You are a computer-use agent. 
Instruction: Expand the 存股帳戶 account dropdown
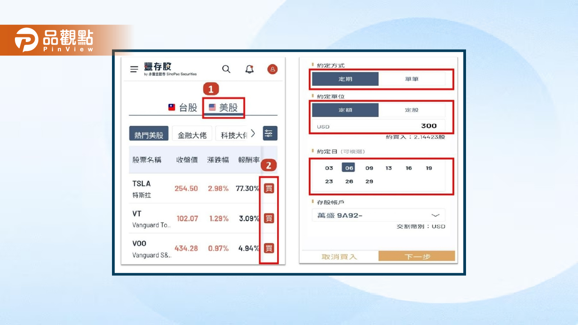[x=378, y=215]
